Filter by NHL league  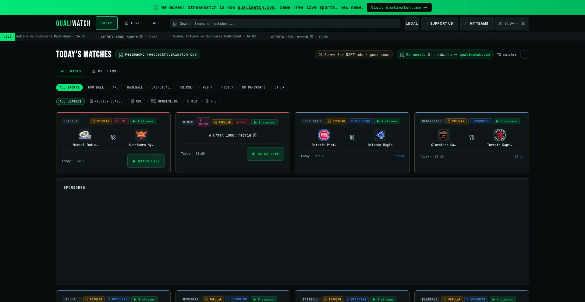coord(211,101)
